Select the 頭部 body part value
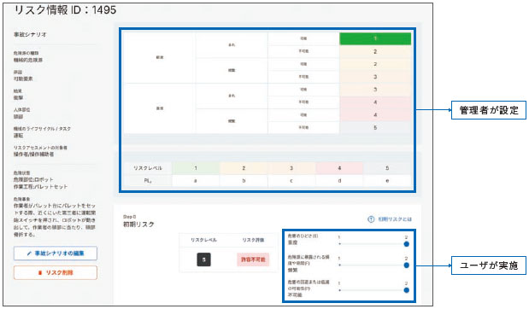The width and height of the screenshot is (529, 309). point(19,117)
